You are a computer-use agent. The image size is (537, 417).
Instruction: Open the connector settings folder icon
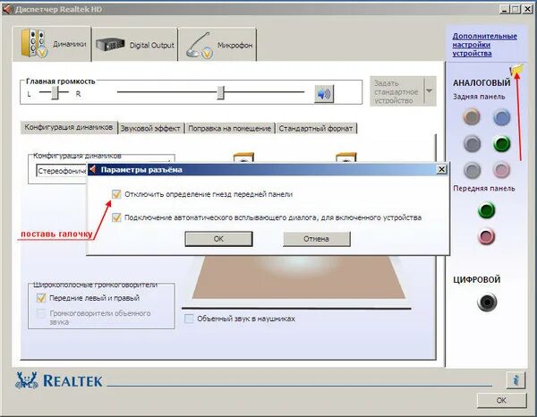point(517,69)
